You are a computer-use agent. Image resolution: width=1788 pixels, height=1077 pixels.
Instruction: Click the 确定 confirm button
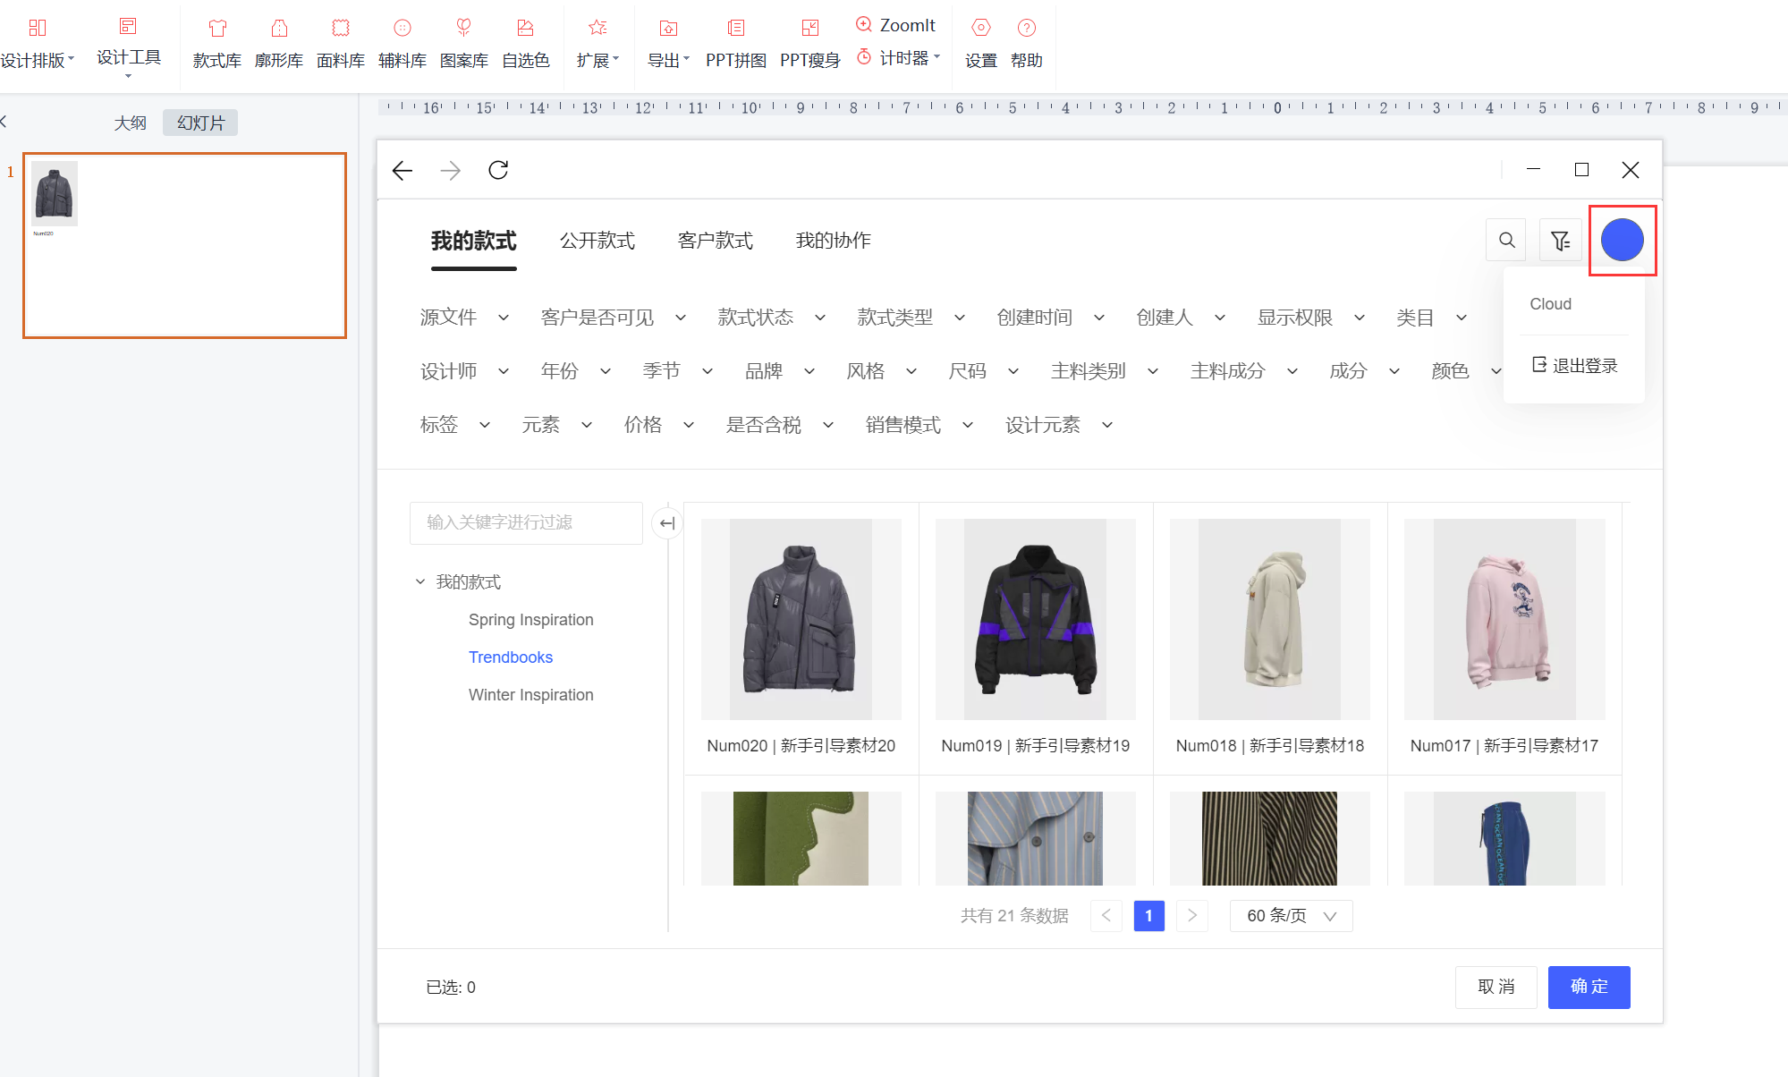point(1589,987)
